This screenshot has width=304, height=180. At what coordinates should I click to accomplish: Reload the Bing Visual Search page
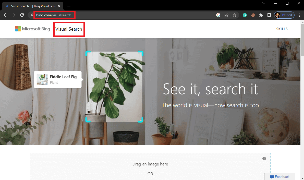pyautogui.click(x=22, y=15)
